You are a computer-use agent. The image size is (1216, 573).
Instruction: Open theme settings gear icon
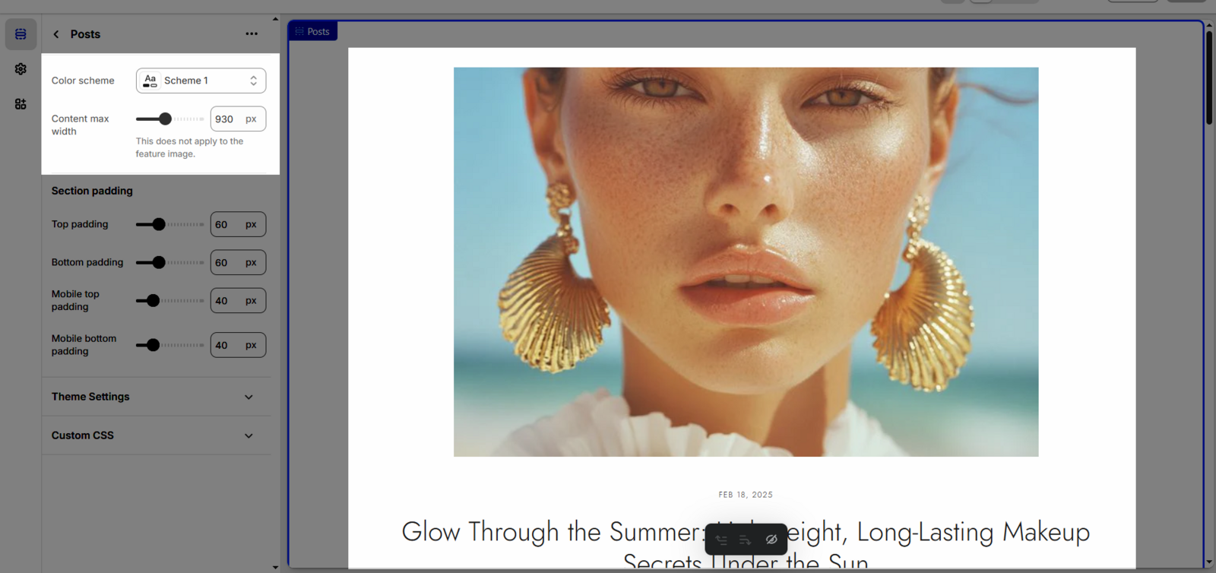coord(21,69)
